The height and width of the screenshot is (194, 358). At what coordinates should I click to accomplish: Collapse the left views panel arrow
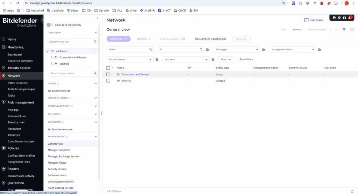(98, 17)
